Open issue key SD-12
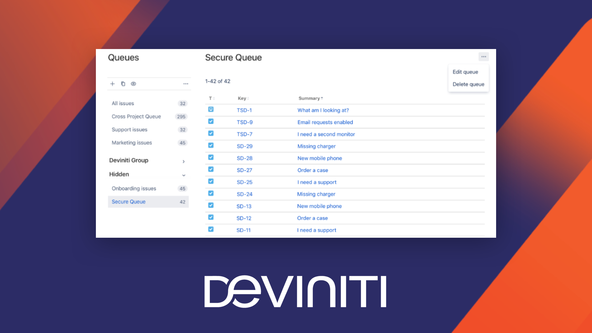 tap(244, 219)
